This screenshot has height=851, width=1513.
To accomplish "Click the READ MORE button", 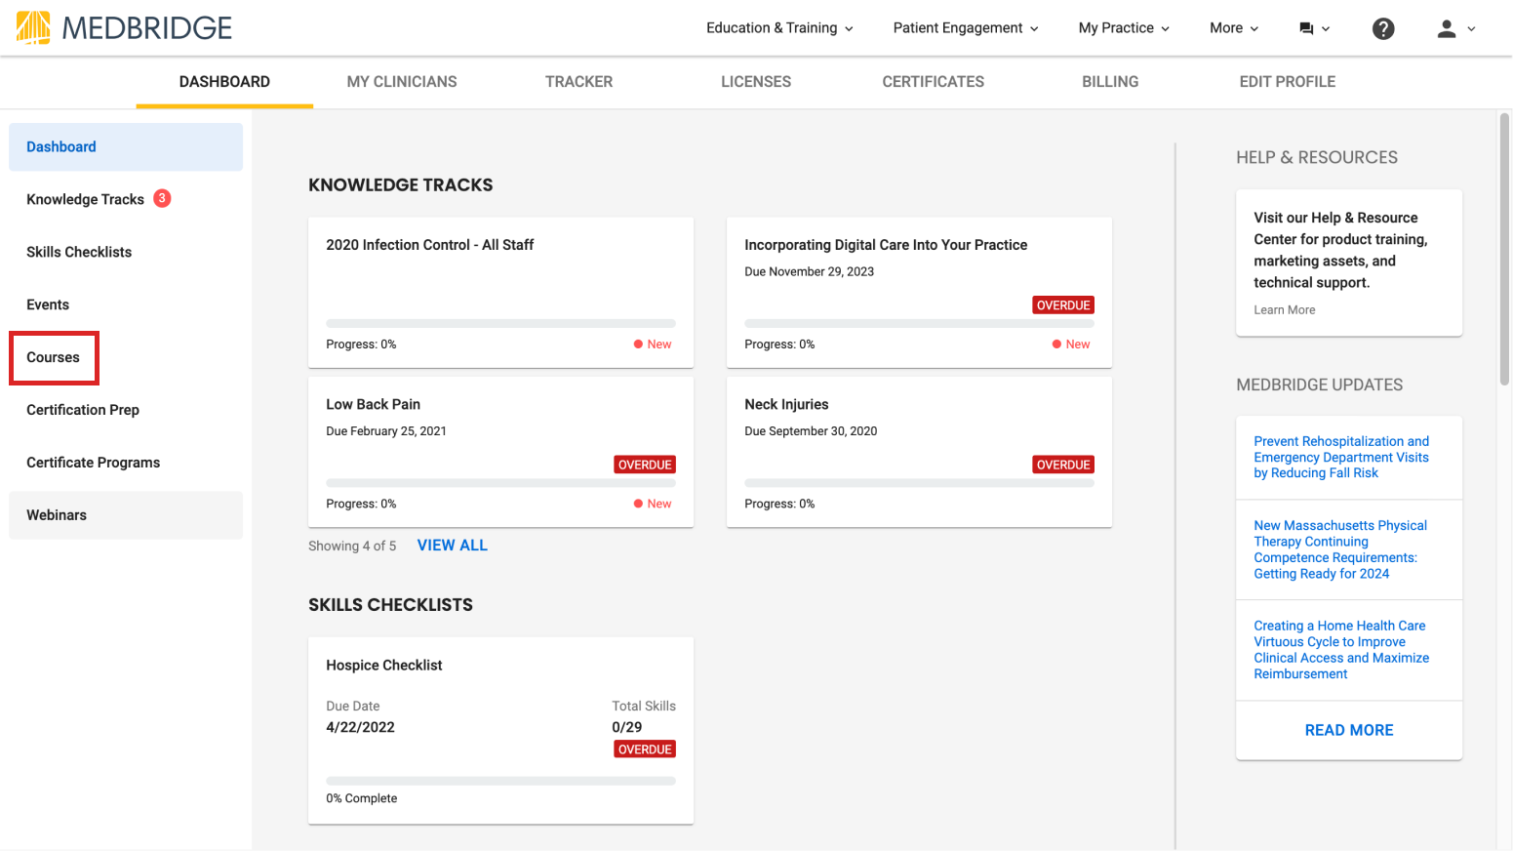I will [x=1349, y=730].
